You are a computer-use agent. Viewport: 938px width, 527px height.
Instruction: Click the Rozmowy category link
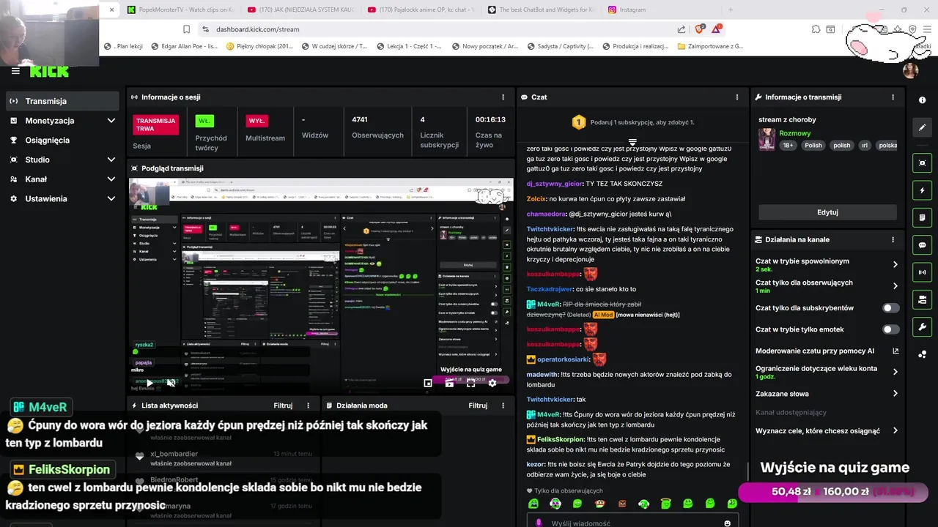(x=794, y=133)
